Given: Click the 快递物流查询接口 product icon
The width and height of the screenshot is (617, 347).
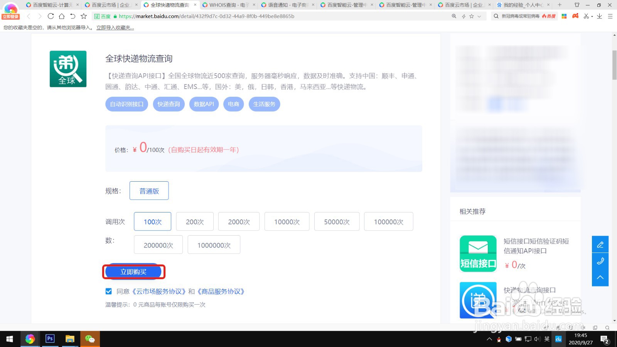Looking at the screenshot, I should pos(478,300).
